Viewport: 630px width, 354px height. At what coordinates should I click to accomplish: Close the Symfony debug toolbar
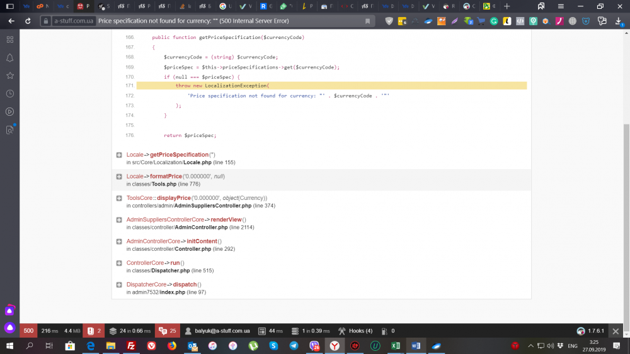tap(616, 331)
